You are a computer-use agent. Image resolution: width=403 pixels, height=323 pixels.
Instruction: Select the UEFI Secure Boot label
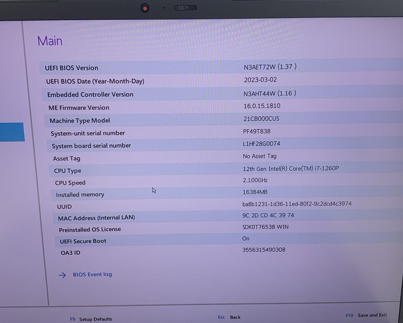[83, 241]
